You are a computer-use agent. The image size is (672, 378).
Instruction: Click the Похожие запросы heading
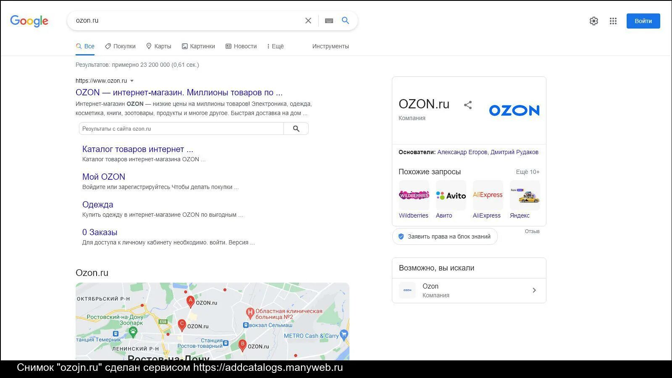430,172
